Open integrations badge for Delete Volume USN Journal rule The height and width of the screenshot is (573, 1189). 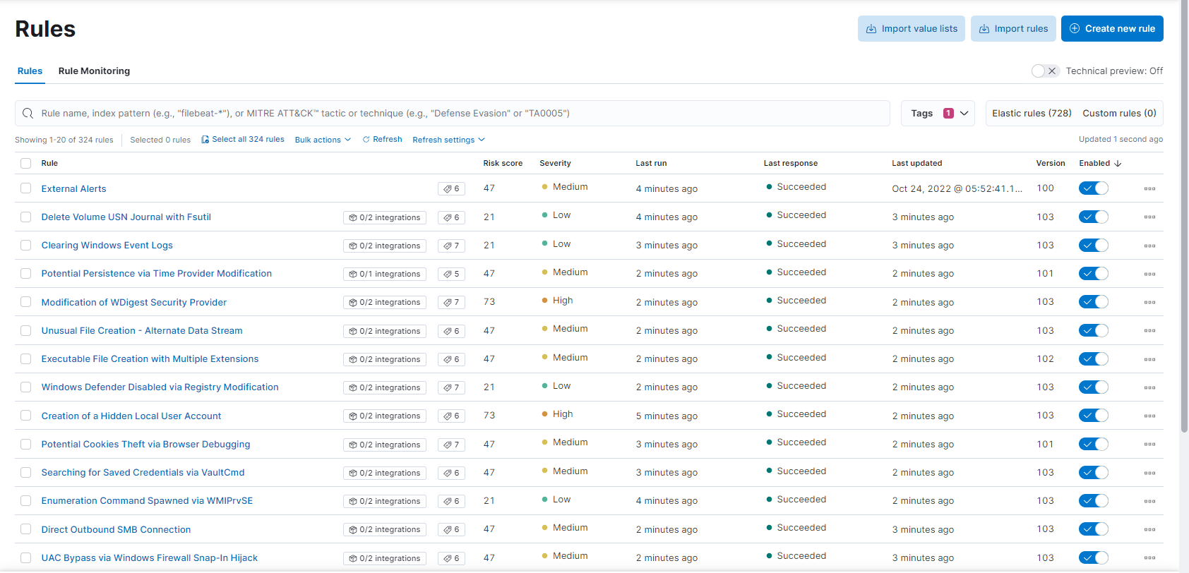click(x=385, y=217)
